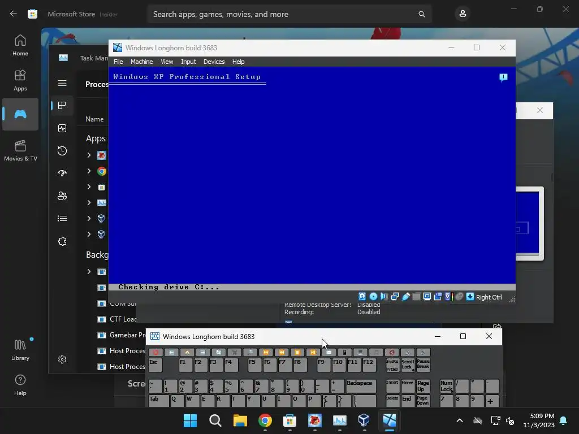Viewport: 579px width, 434px height.
Task: Click the red mute speaker key on soft keyboard
Action: point(392,353)
